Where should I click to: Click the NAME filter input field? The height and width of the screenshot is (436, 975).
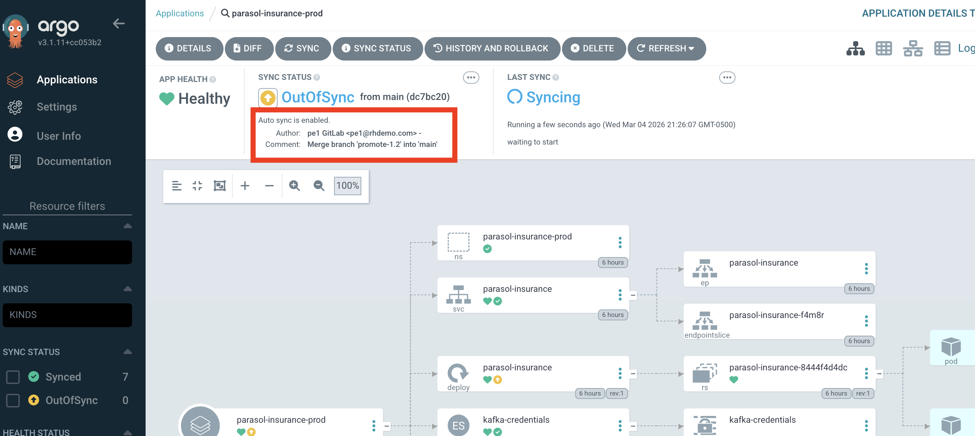67,252
